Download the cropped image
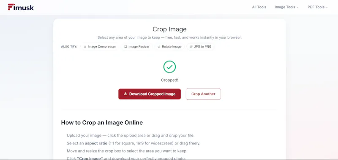The image size is (338, 160). pyautogui.click(x=150, y=94)
